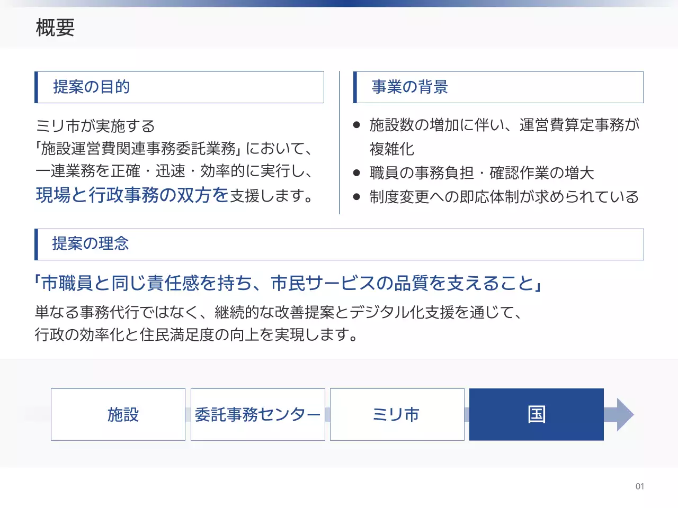Click the 提案の理念 banner
Image resolution: width=678 pixels, height=508 pixels.
[91, 244]
